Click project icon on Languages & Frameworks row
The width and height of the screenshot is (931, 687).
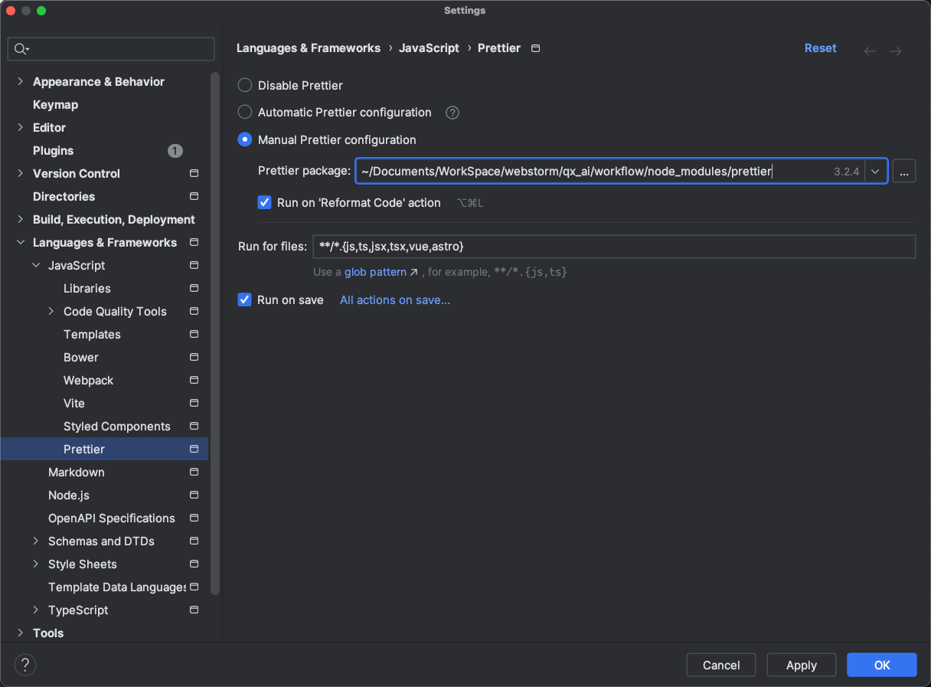(x=194, y=243)
